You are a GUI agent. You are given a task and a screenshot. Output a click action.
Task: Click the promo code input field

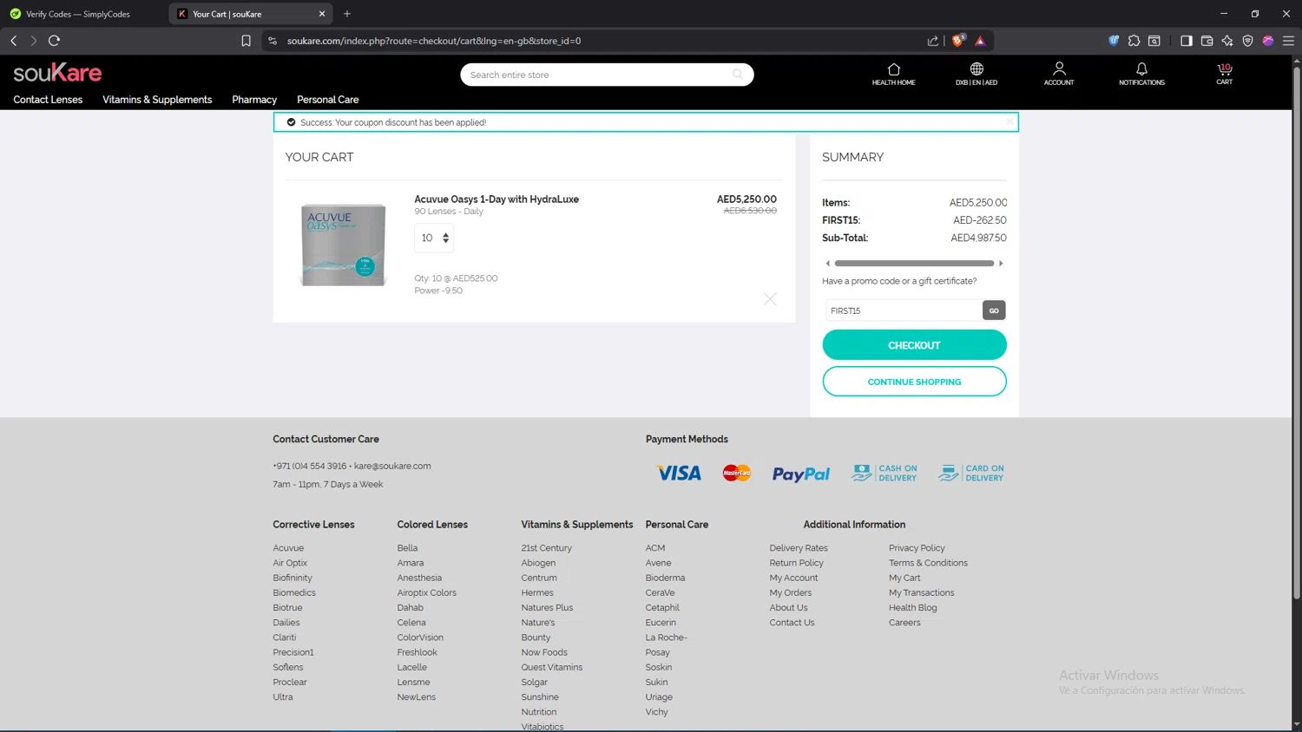903,310
